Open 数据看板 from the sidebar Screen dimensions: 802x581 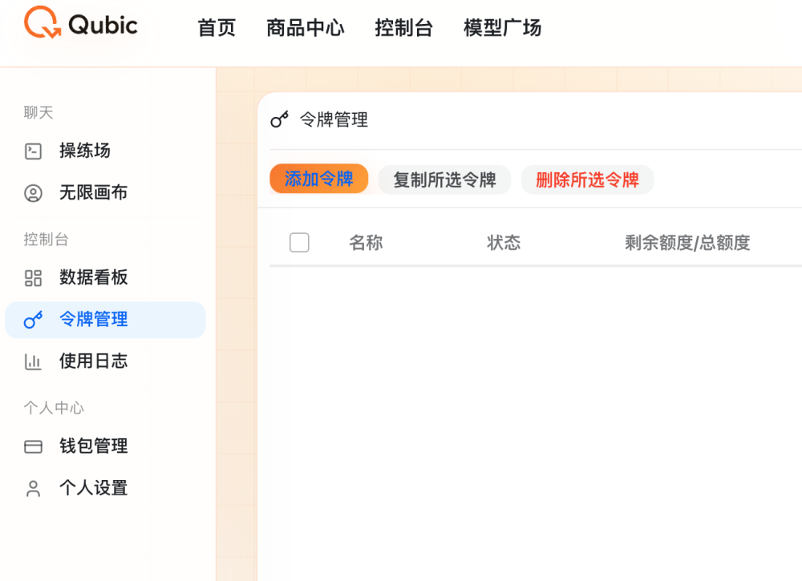click(x=105, y=277)
